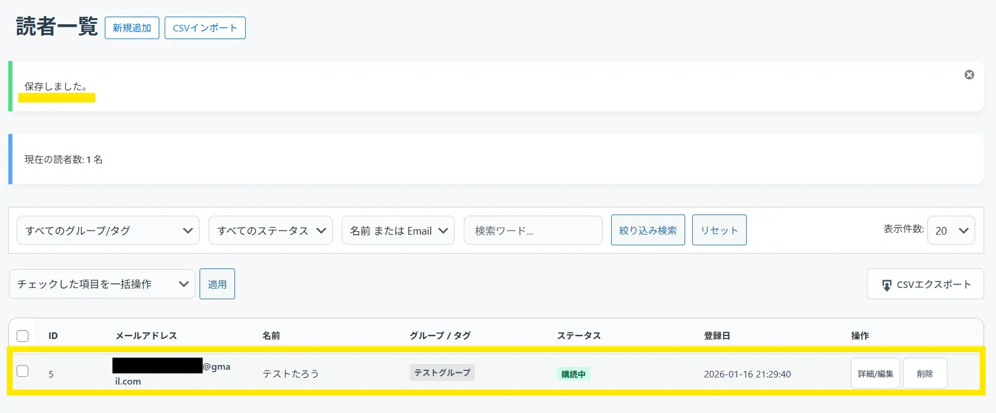
Task: Click the CSVエクスポート download icon
Action: point(886,285)
